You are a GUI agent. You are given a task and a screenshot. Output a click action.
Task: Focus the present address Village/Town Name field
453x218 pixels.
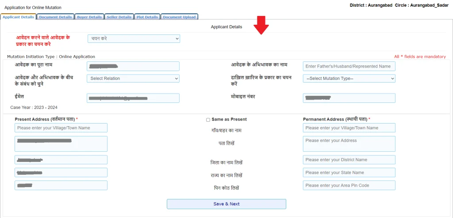(61, 128)
